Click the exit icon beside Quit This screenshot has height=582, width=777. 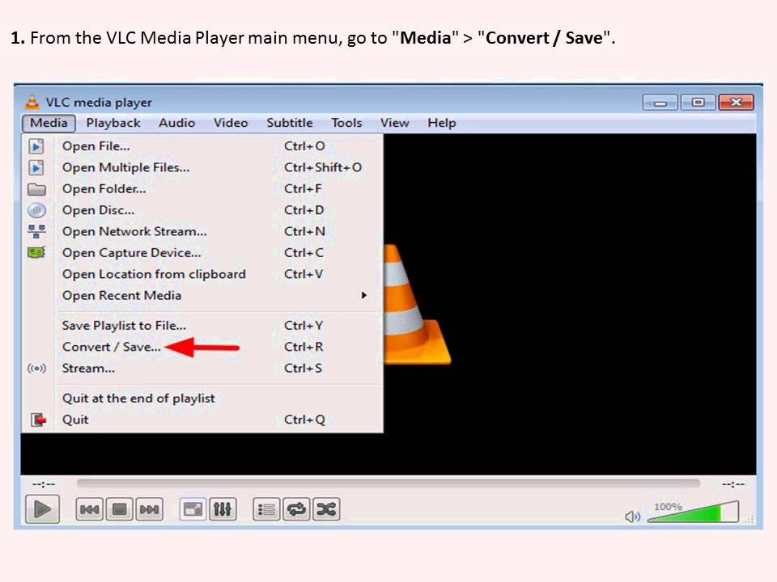[x=38, y=420]
